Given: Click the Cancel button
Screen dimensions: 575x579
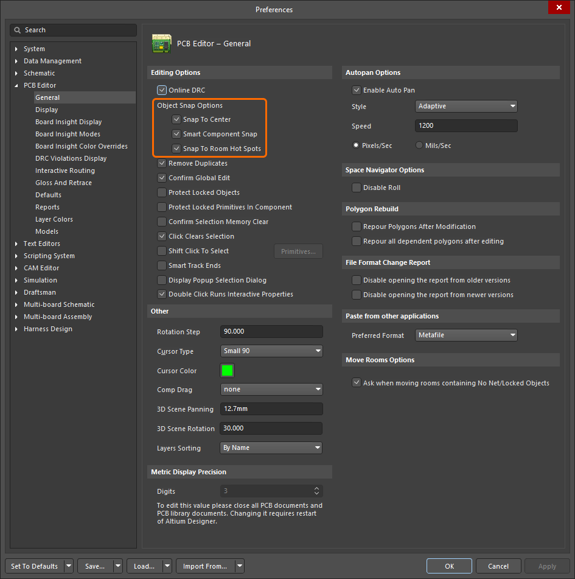Looking at the screenshot, I should tap(498, 566).
